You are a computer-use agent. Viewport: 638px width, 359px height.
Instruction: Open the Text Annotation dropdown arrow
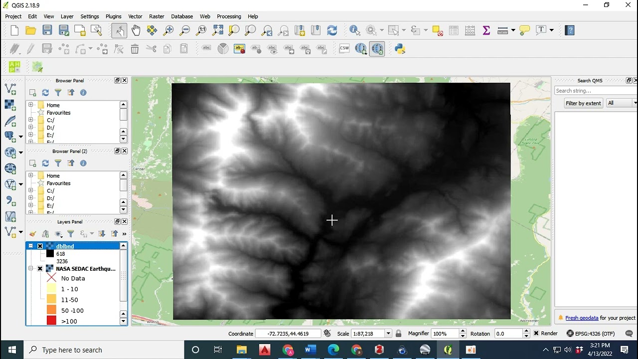point(551,30)
